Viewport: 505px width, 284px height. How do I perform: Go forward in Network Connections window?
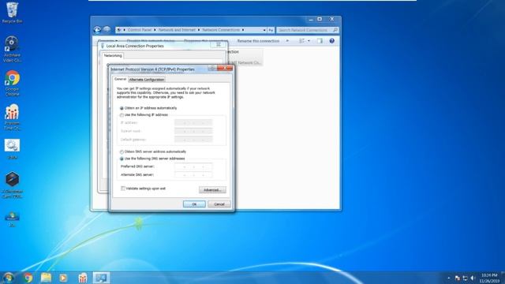[x=107, y=30]
